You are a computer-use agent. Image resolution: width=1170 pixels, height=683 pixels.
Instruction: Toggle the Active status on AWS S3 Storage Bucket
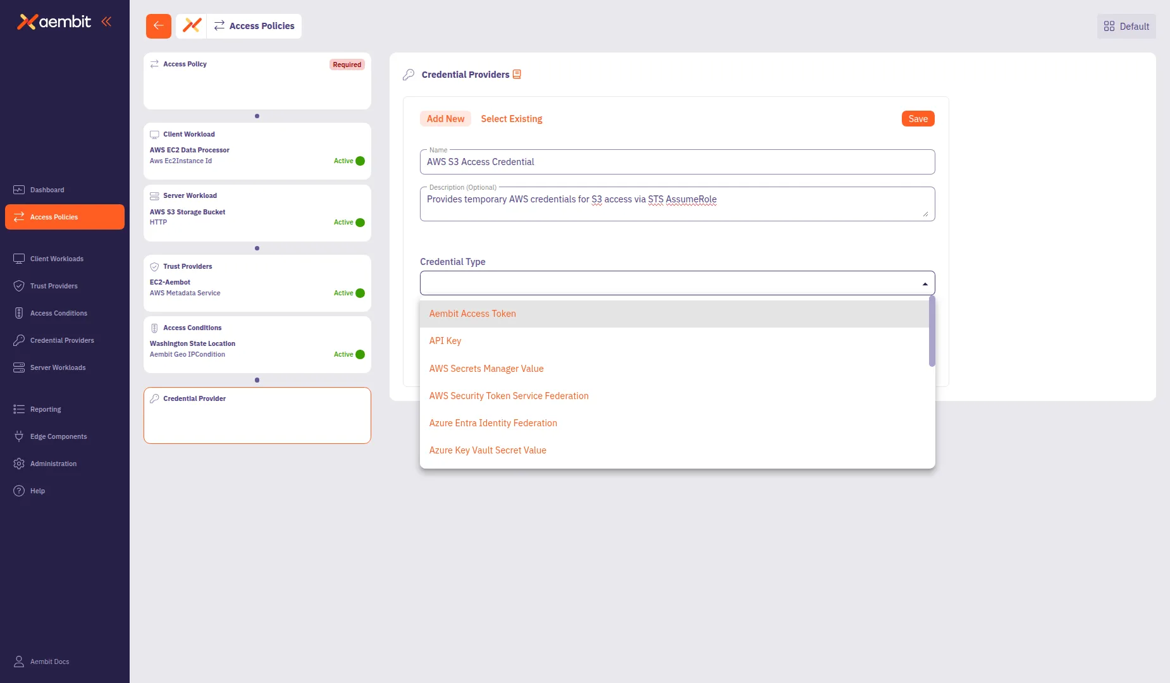[x=359, y=222]
